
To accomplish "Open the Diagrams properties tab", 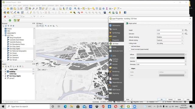I will tap(116, 40).
